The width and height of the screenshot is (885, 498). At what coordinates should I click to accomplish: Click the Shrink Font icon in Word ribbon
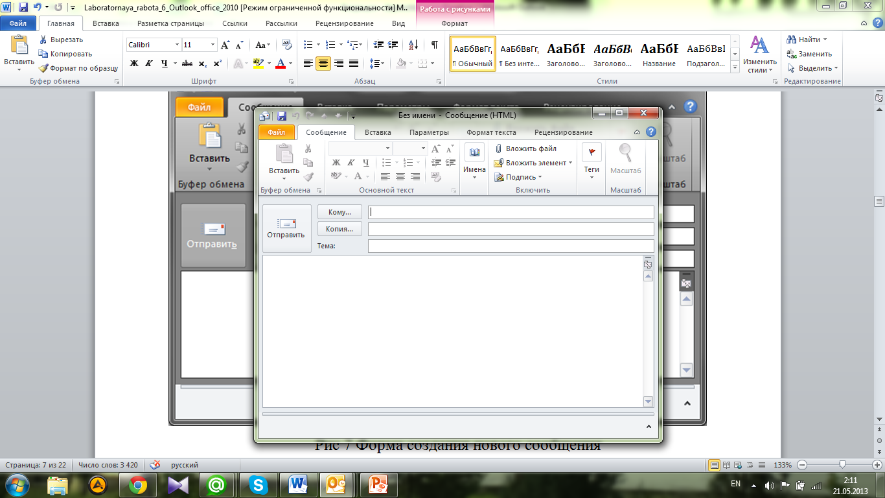click(x=239, y=45)
